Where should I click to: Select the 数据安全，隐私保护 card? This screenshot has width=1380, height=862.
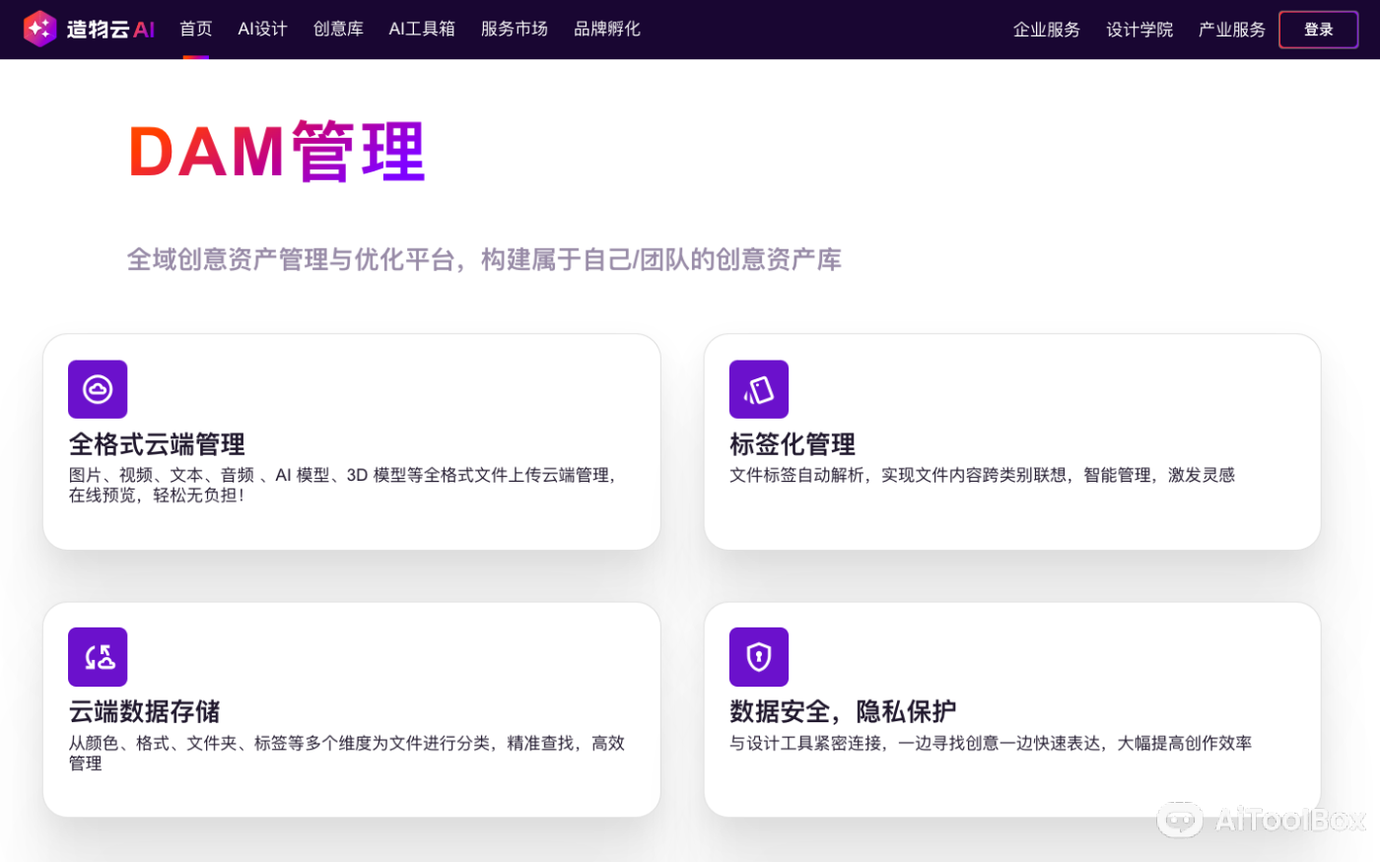1011,708
